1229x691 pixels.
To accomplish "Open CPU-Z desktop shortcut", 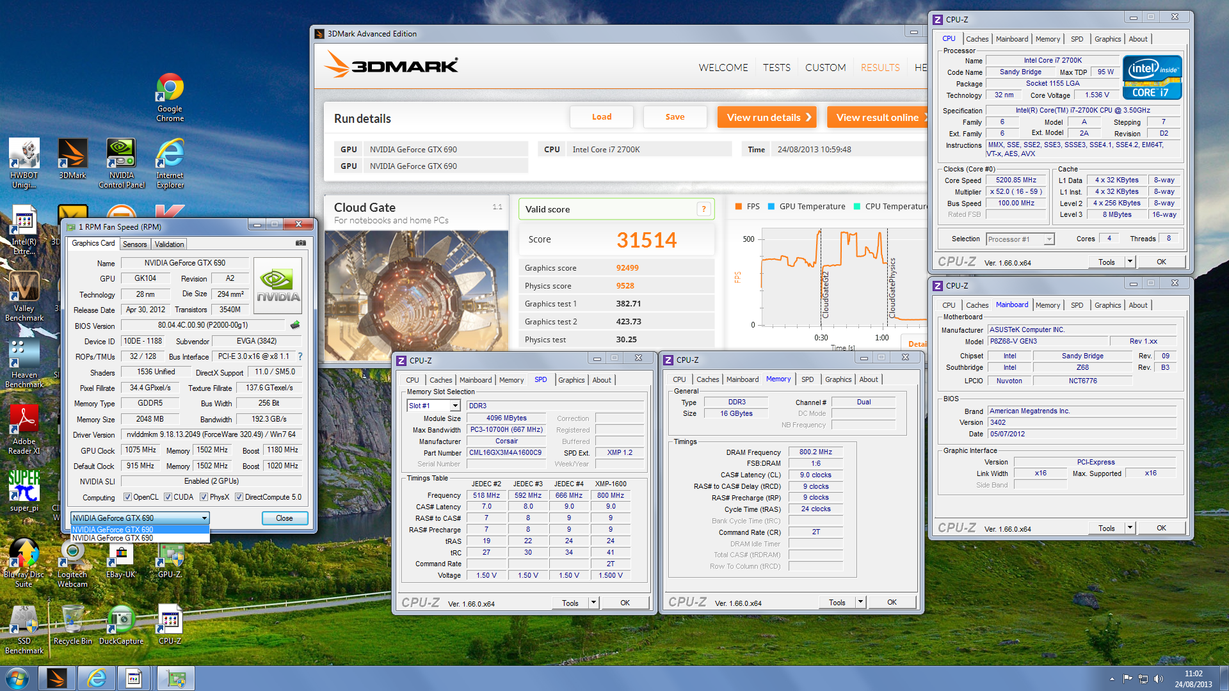I will pyautogui.click(x=170, y=624).
